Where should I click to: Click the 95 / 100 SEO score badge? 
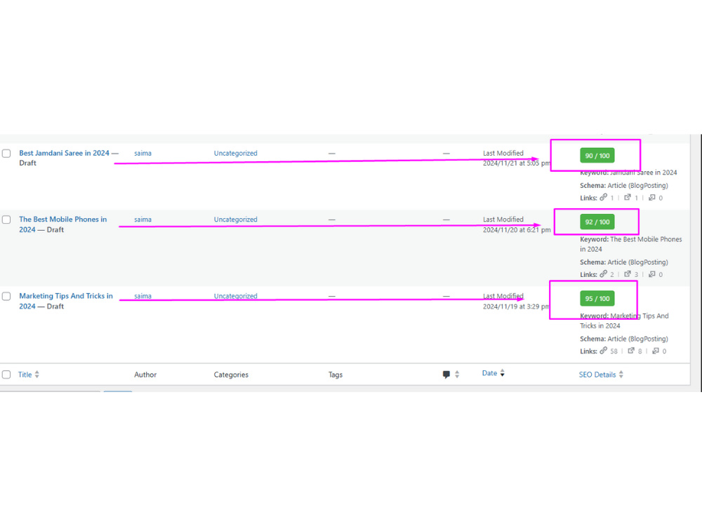[x=597, y=298]
